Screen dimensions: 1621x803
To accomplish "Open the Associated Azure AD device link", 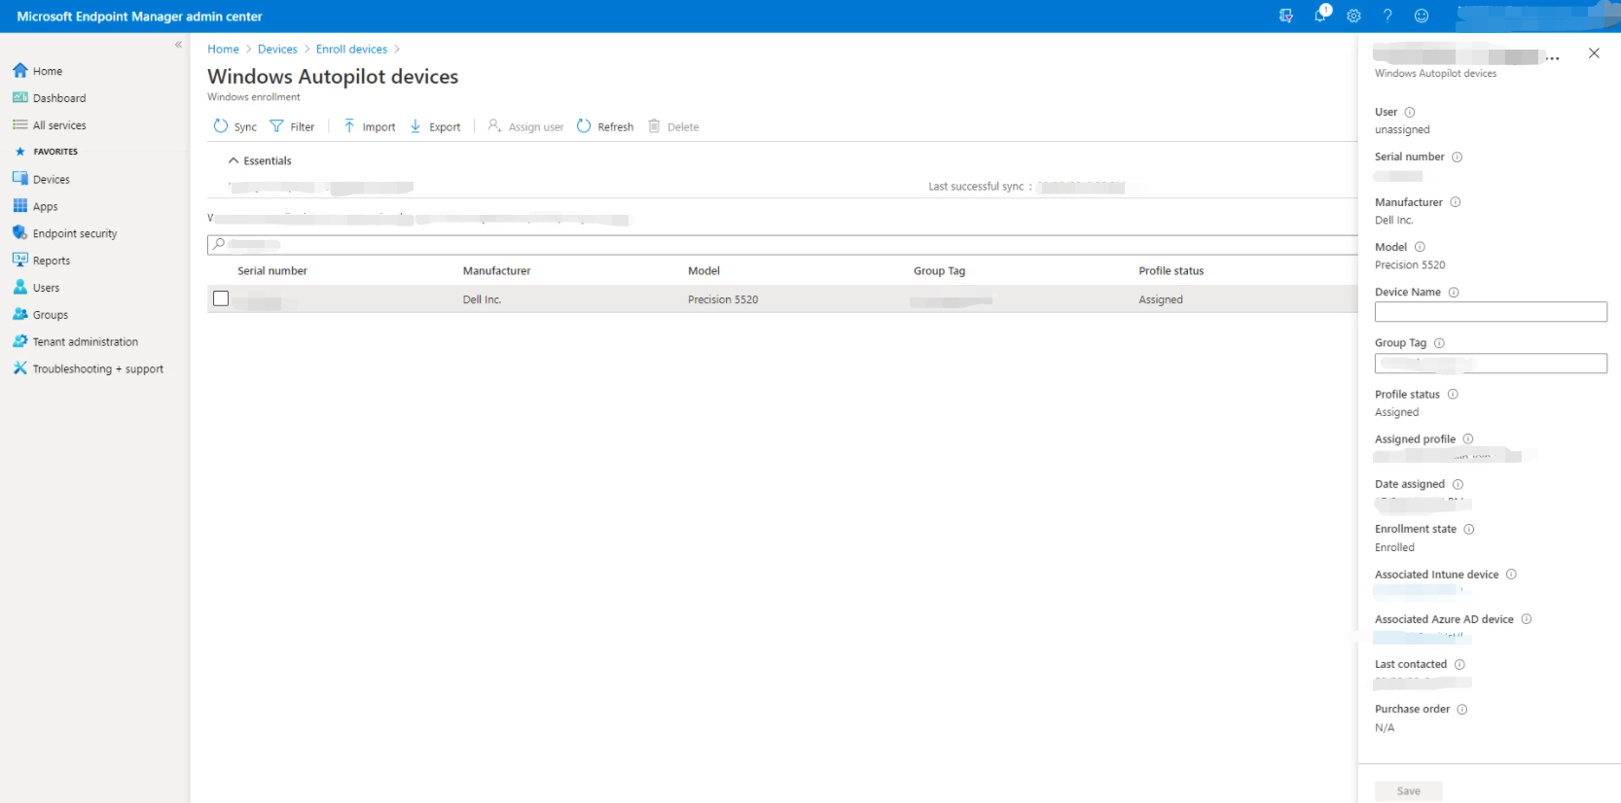I will pos(1422,638).
